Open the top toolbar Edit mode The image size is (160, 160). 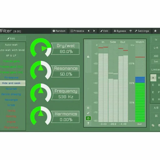pyautogui.click(x=104, y=31)
